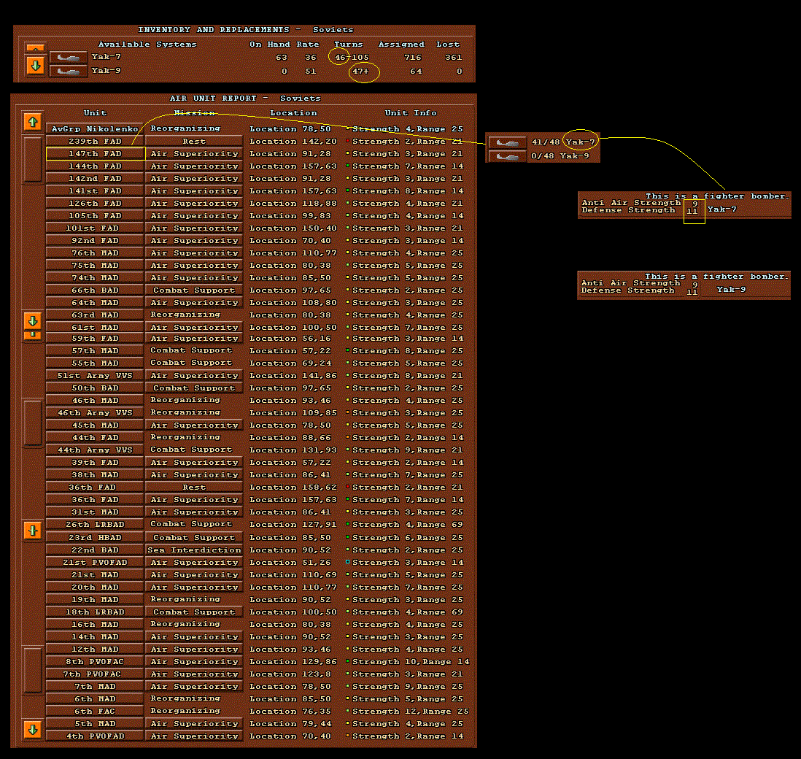Click Air Superiority mission for 51st Army VVS
This screenshot has width=801, height=759.
coord(193,375)
